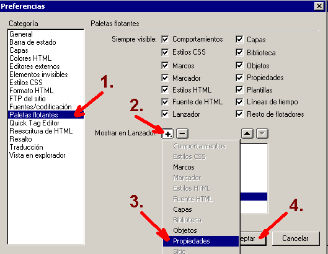The width and height of the screenshot is (328, 254).
Task: Uncheck the Resto de flotadores option
Action: (x=239, y=114)
